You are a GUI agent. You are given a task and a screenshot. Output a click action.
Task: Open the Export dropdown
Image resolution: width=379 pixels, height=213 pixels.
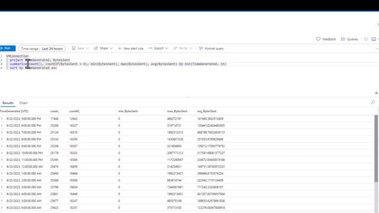click(x=158, y=49)
